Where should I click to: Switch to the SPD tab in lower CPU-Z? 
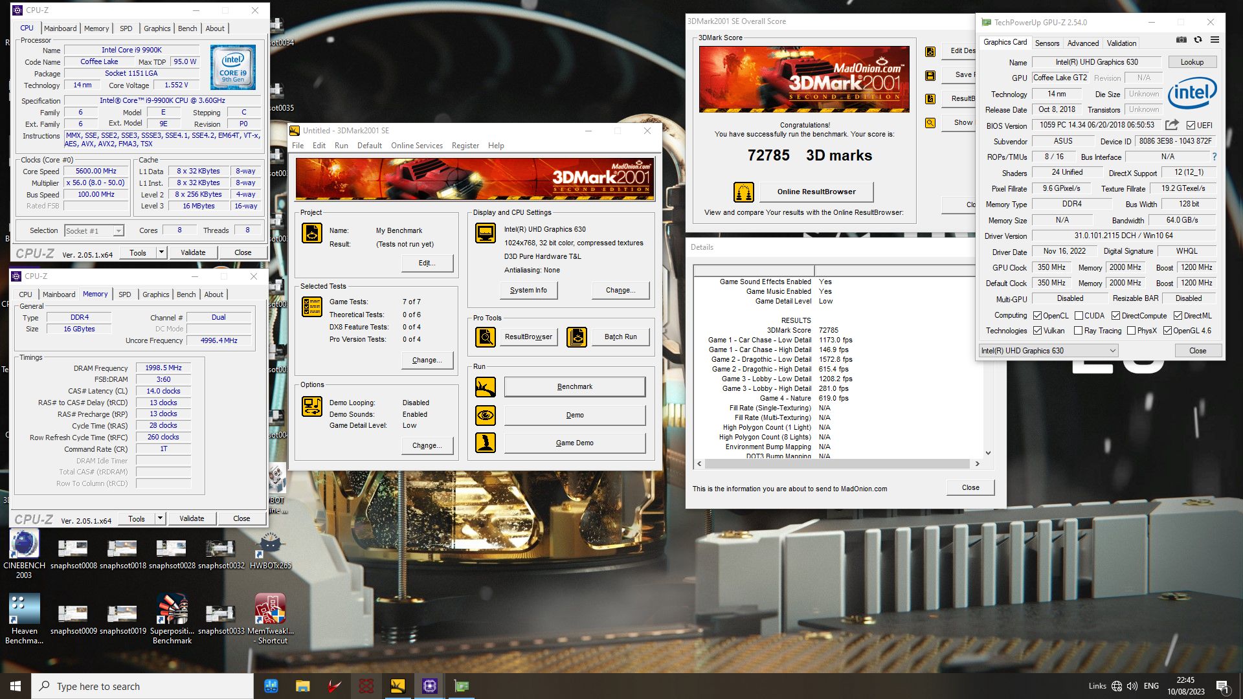pos(125,294)
